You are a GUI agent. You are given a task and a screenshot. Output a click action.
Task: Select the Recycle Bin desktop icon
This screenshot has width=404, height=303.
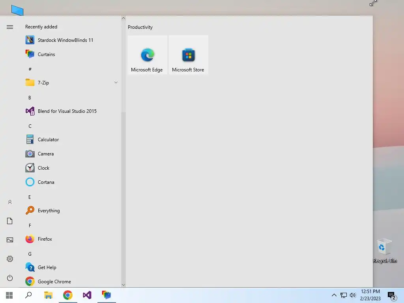[385, 251]
